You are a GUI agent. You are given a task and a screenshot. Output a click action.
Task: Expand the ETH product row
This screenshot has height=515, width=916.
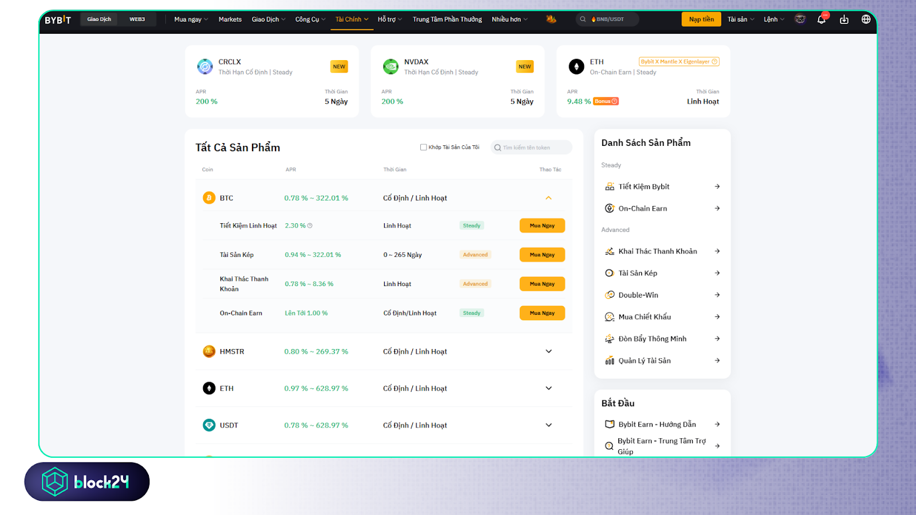point(548,388)
